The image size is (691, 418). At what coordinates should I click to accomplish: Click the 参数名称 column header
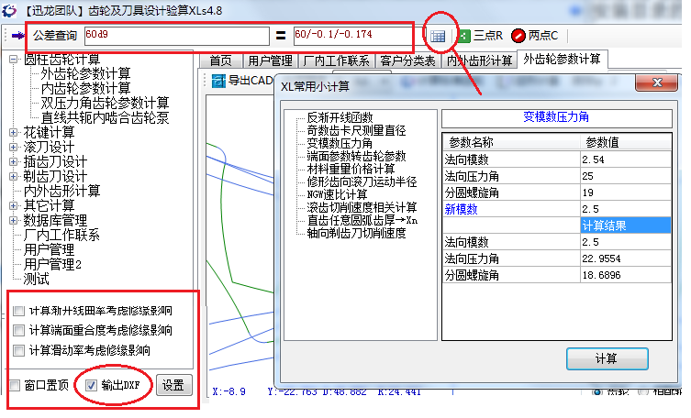511,143
